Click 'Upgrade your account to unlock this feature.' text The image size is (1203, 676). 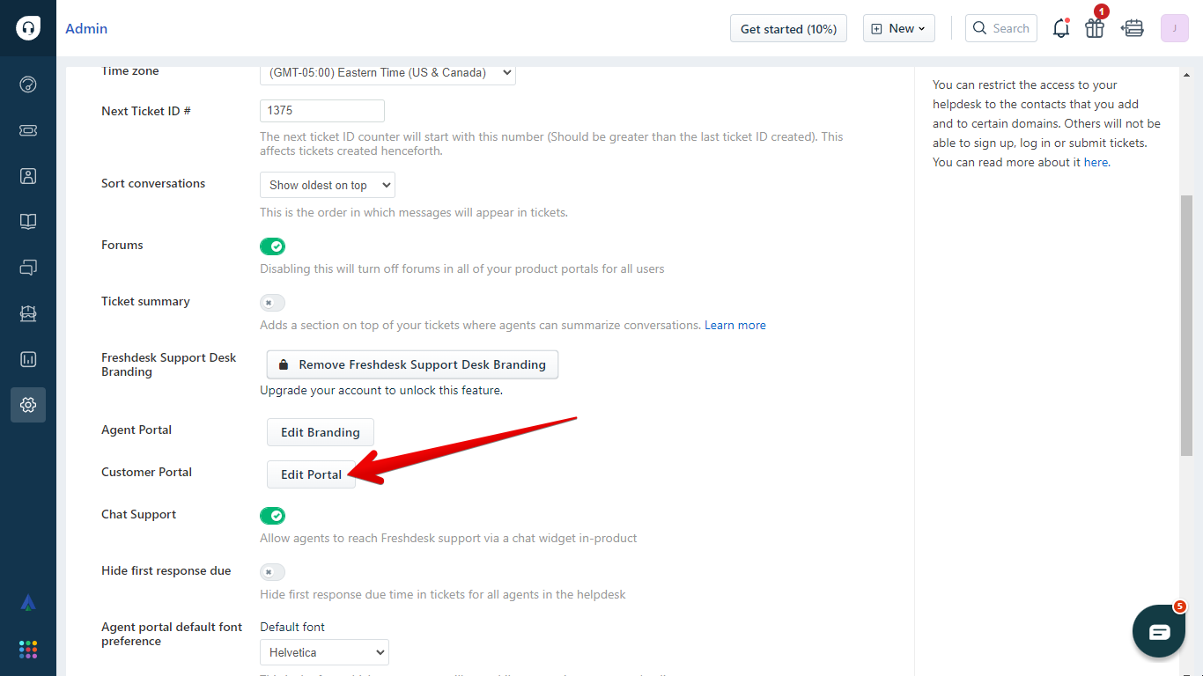pyautogui.click(x=381, y=390)
